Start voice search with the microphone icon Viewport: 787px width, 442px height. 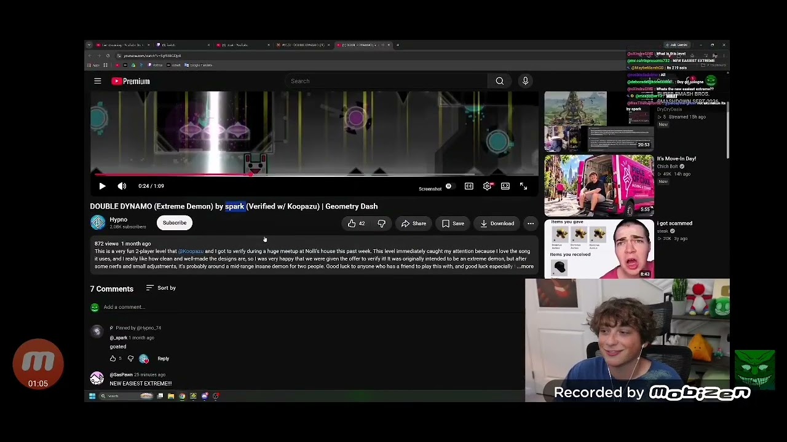525,81
